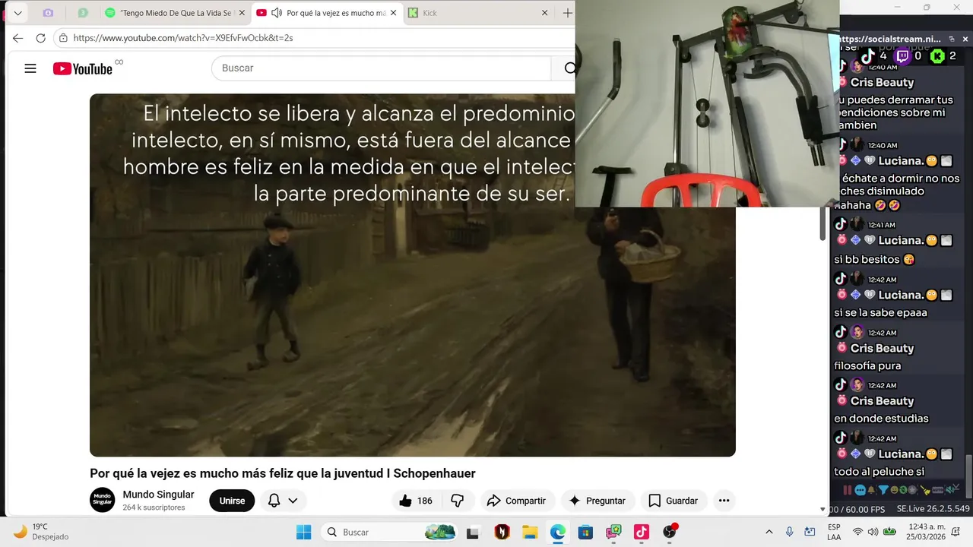
Task: Click the "Preguntar" ask button
Action: [597, 501]
